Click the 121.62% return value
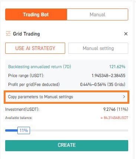Image resolution: width=136 pixels, height=159 pixels. coord(117,67)
